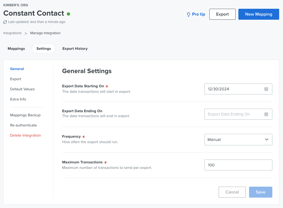283x208 pixels.
Task: Open Mappings Backup in sidebar
Action: click(x=25, y=115)
